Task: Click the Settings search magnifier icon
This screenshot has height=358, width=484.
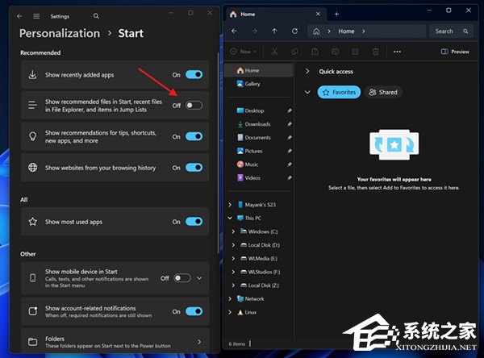Action: (x=96, y=16)
